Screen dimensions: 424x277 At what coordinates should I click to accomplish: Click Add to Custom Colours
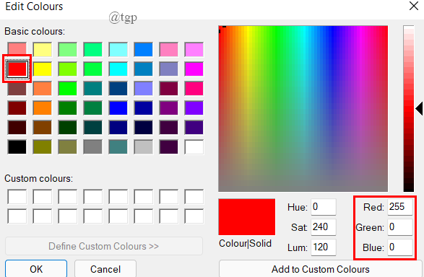[x=321, y=269]
